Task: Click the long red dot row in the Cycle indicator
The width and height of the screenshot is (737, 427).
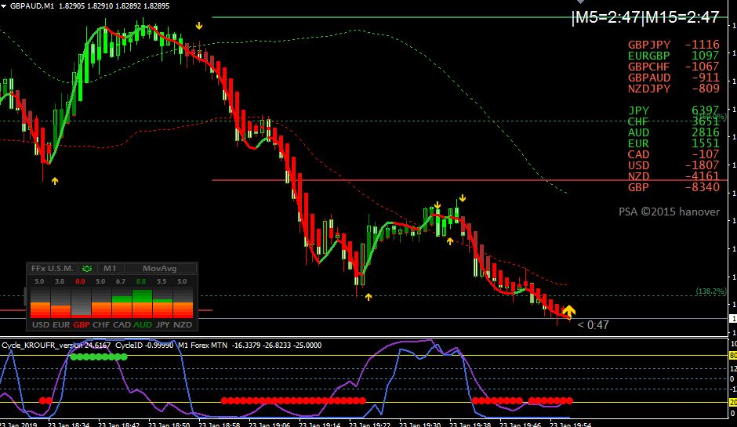Action: click(293, 400)
